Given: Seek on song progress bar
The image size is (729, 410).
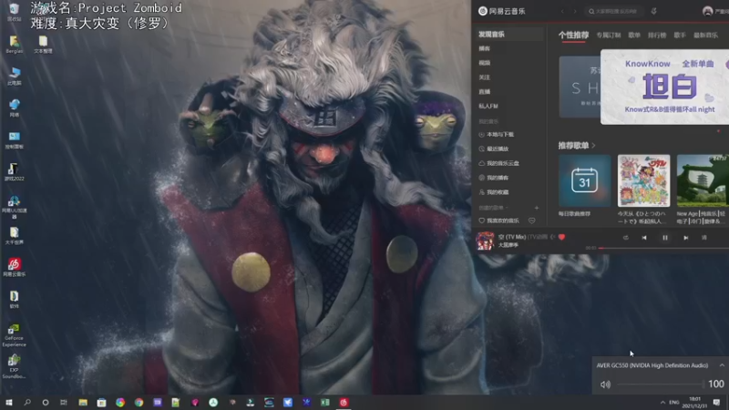Looking at the screenshot, I should click(x=663, y=248).
